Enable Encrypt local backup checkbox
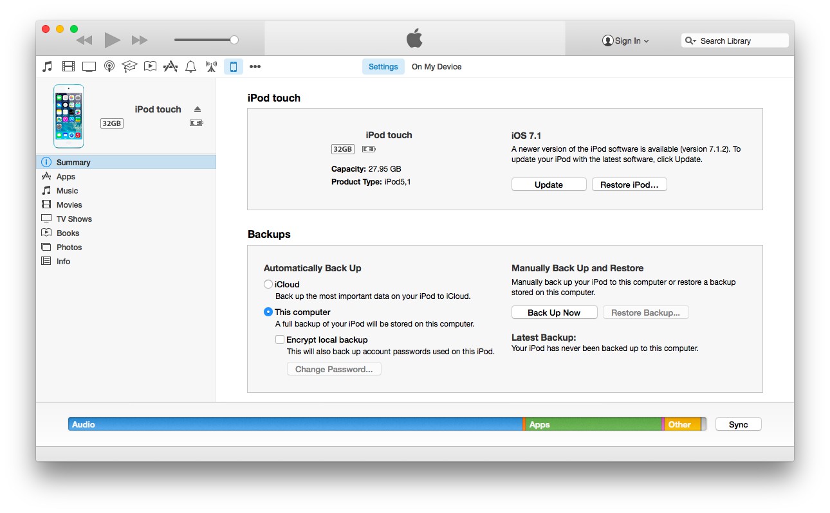830x513 pixels. tap(280, 339)
